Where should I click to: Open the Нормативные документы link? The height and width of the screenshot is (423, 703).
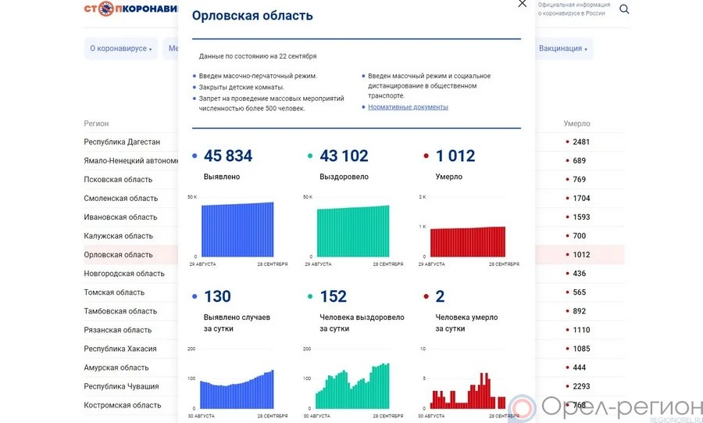tap(408, 107)
